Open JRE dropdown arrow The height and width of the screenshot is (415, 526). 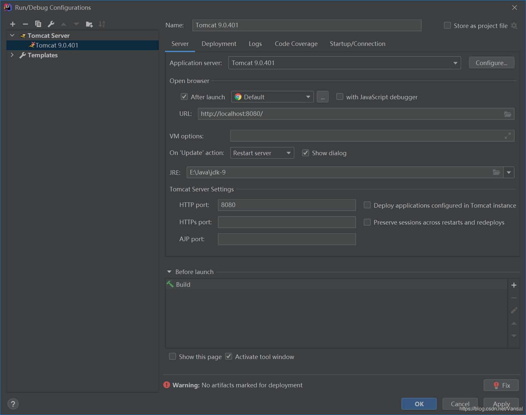[x=509, y=173]
